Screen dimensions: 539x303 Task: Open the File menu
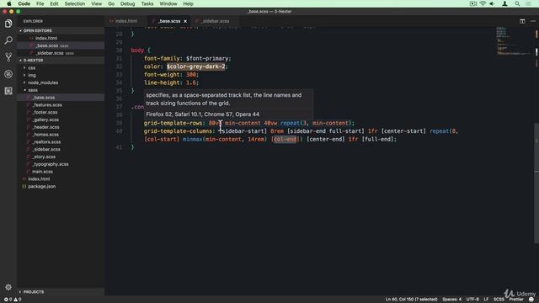(40, 3)
